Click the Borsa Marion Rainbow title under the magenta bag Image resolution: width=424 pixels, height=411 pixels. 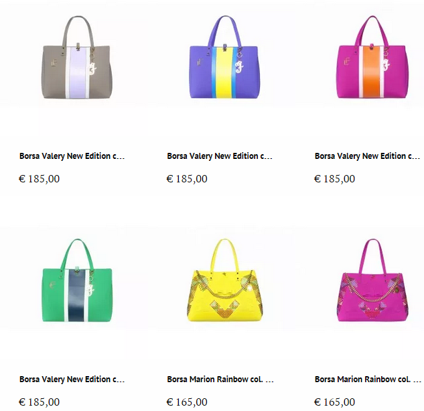point(368,379)
